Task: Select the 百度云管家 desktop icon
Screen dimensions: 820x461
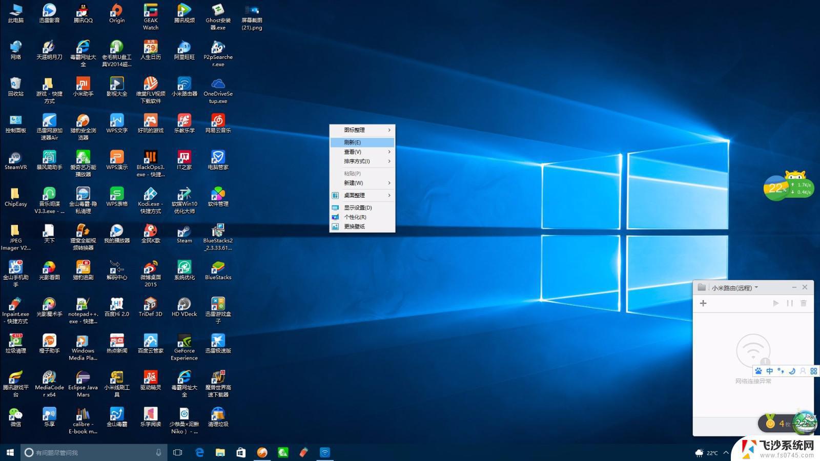Action: click(x=151, y=344)
